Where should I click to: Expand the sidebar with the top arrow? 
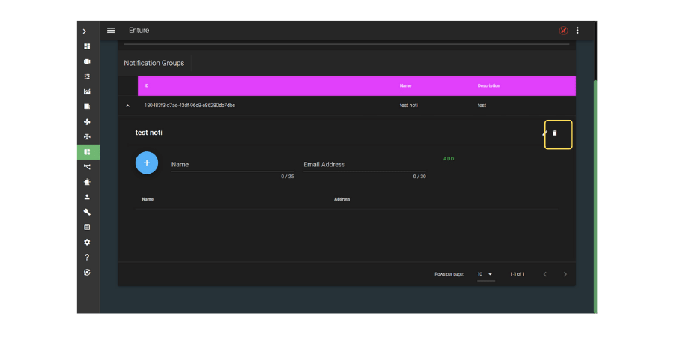[85, 31]
